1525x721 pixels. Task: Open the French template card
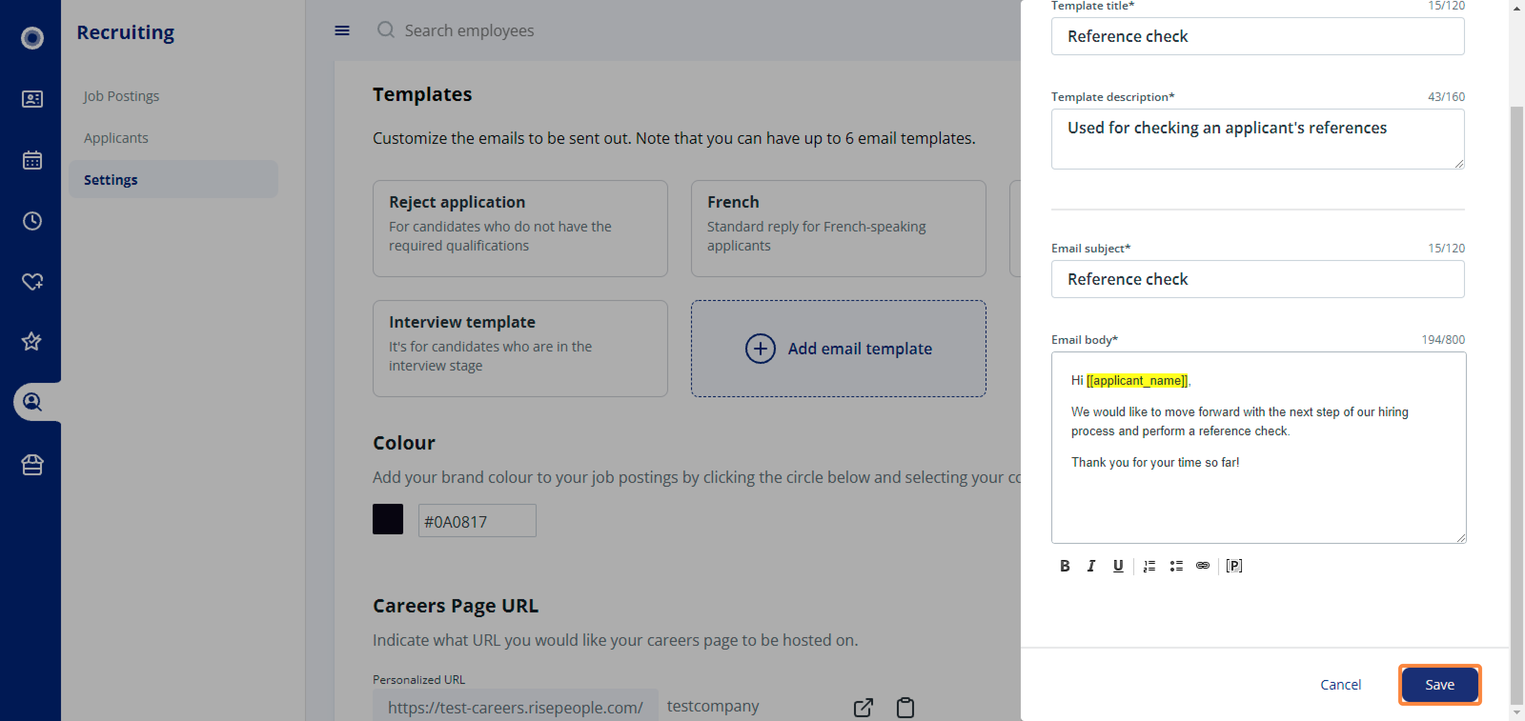[838, 228]
